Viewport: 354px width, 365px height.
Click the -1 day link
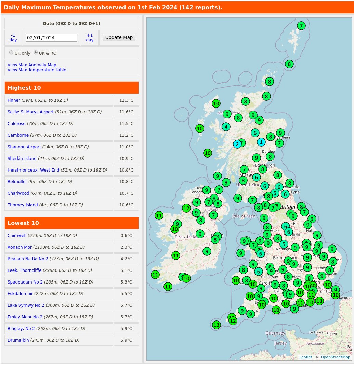13,37
